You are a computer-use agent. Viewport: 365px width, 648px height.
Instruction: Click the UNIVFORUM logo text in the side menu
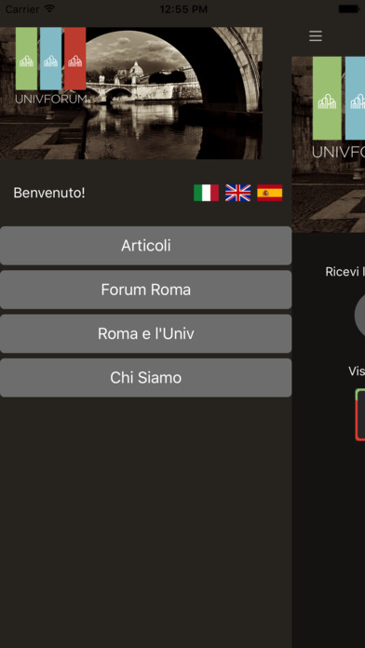[51, 100]
